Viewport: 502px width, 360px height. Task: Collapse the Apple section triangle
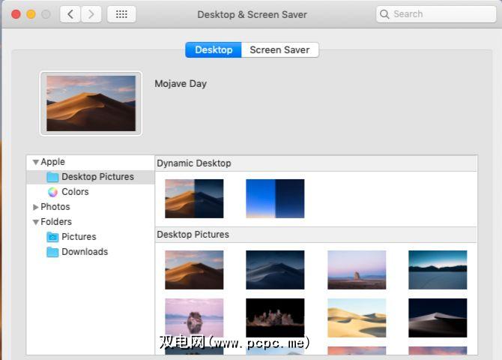(35, 162)
